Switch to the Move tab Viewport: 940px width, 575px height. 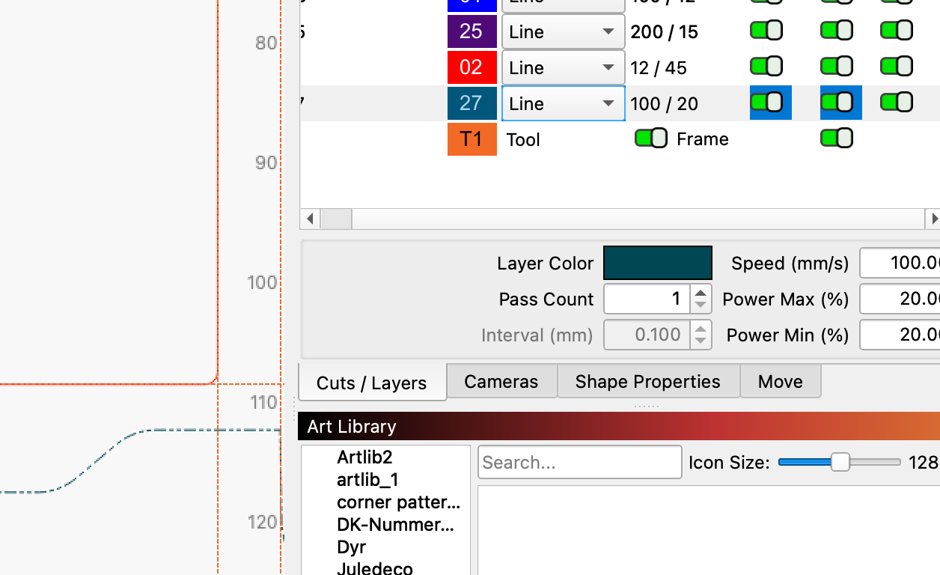(780, 382)
